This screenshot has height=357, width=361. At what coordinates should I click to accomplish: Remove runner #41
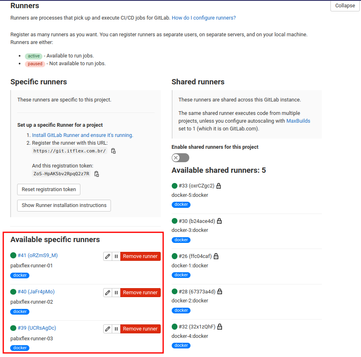[x=140, y=256]
